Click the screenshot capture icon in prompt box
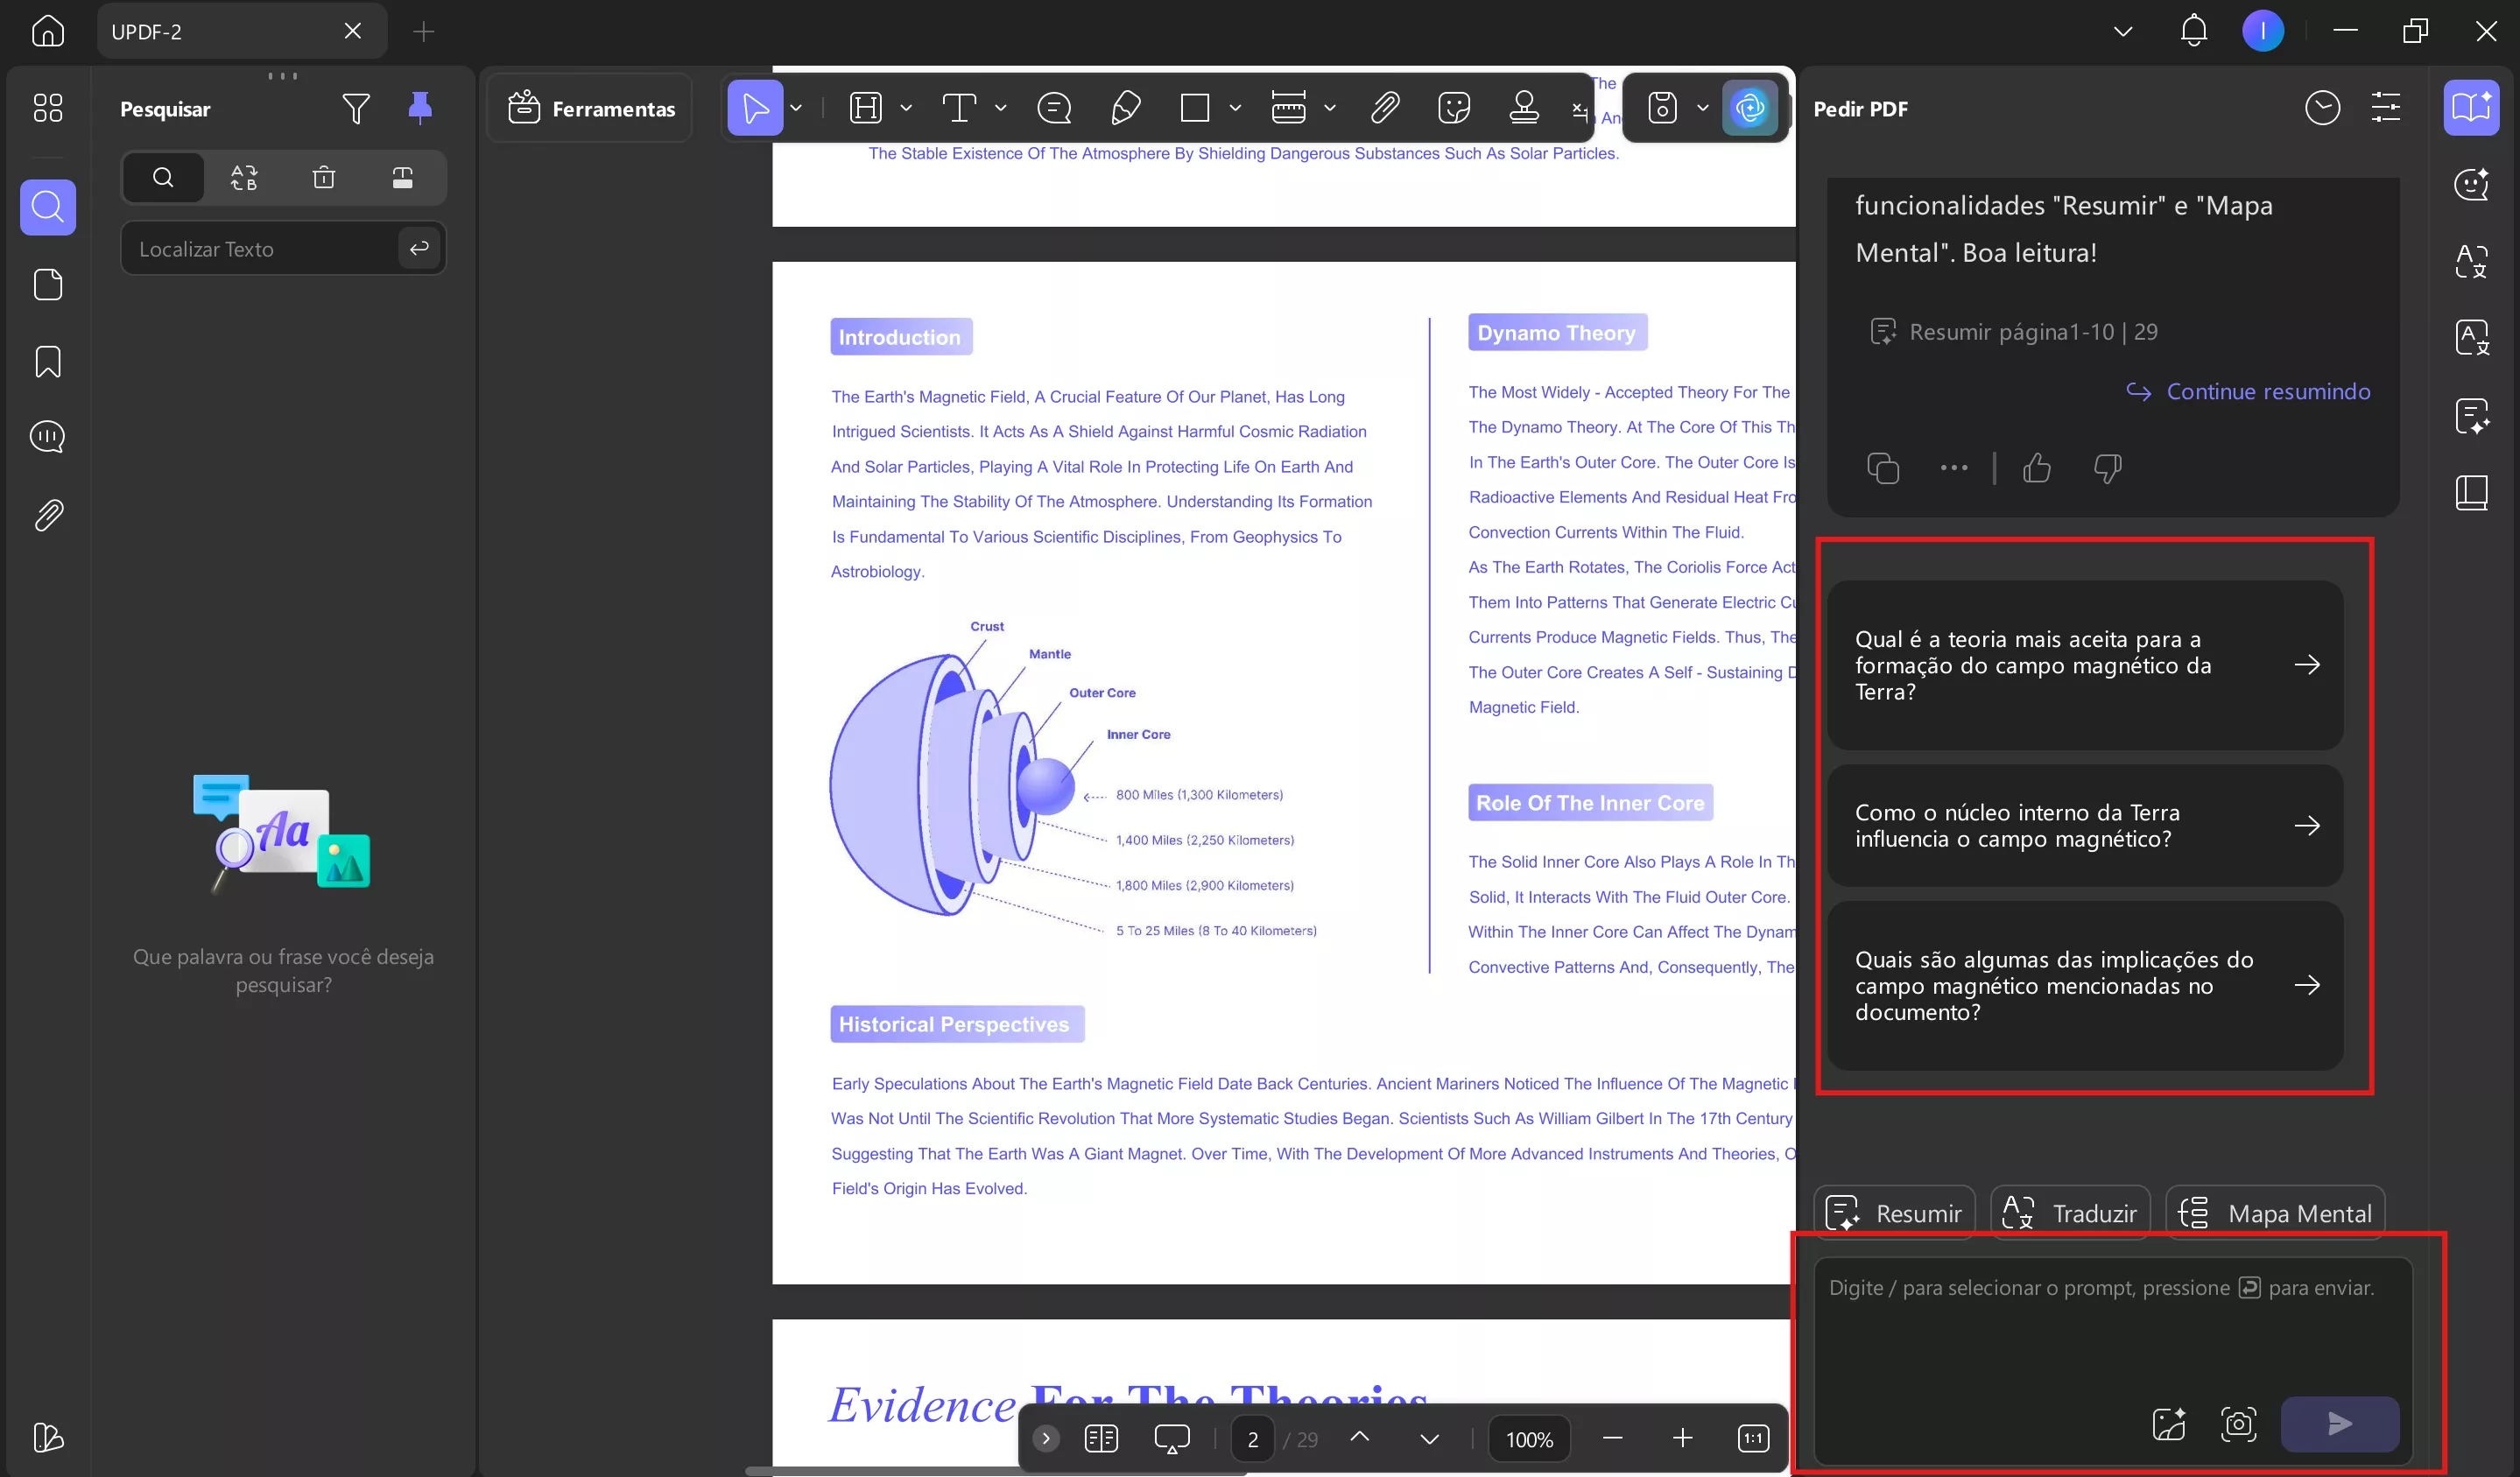2520x1477 pixels. (2238, 1424)
